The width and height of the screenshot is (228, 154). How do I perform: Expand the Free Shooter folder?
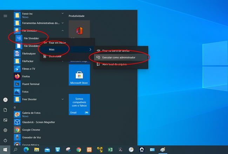pyautogui.click(x=39, y=99)
